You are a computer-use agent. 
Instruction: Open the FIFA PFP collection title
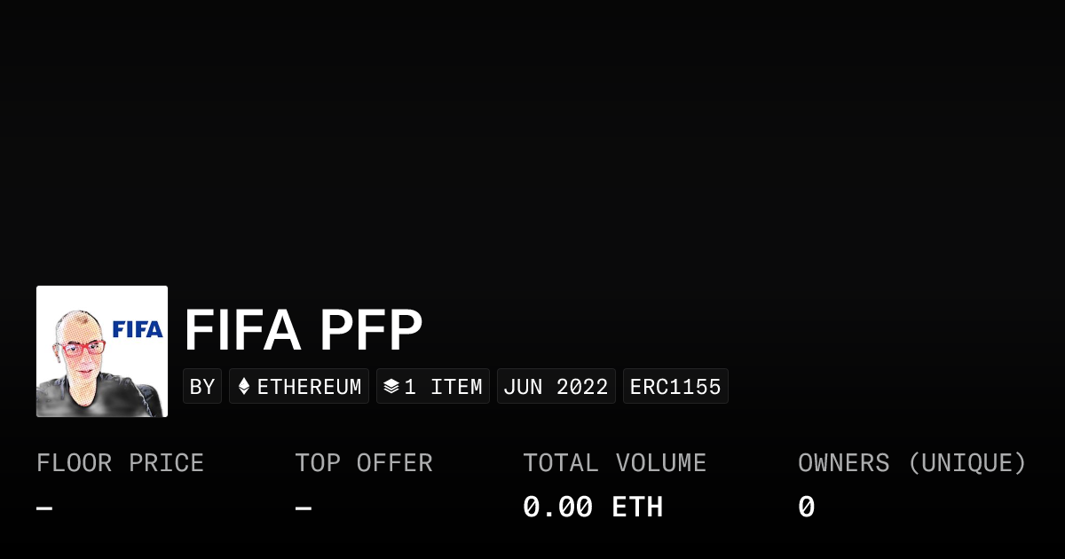pyautogui.click(x=303, y=330)
